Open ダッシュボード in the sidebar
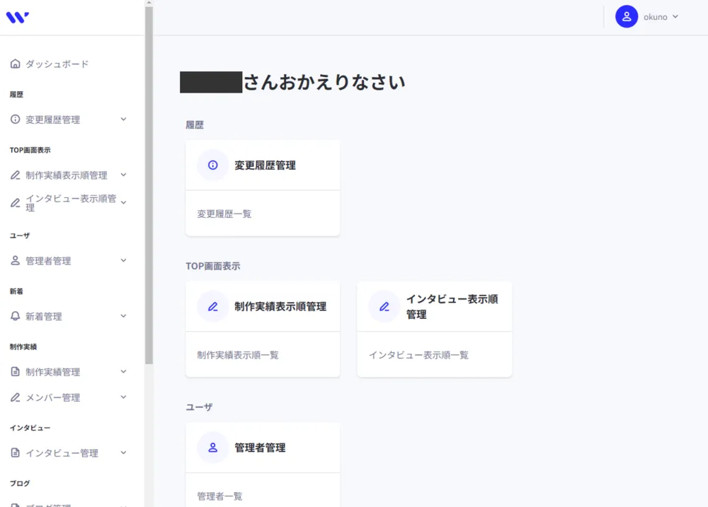The width and height of the screenshot is (708, 507). click(x=57, y=64)
